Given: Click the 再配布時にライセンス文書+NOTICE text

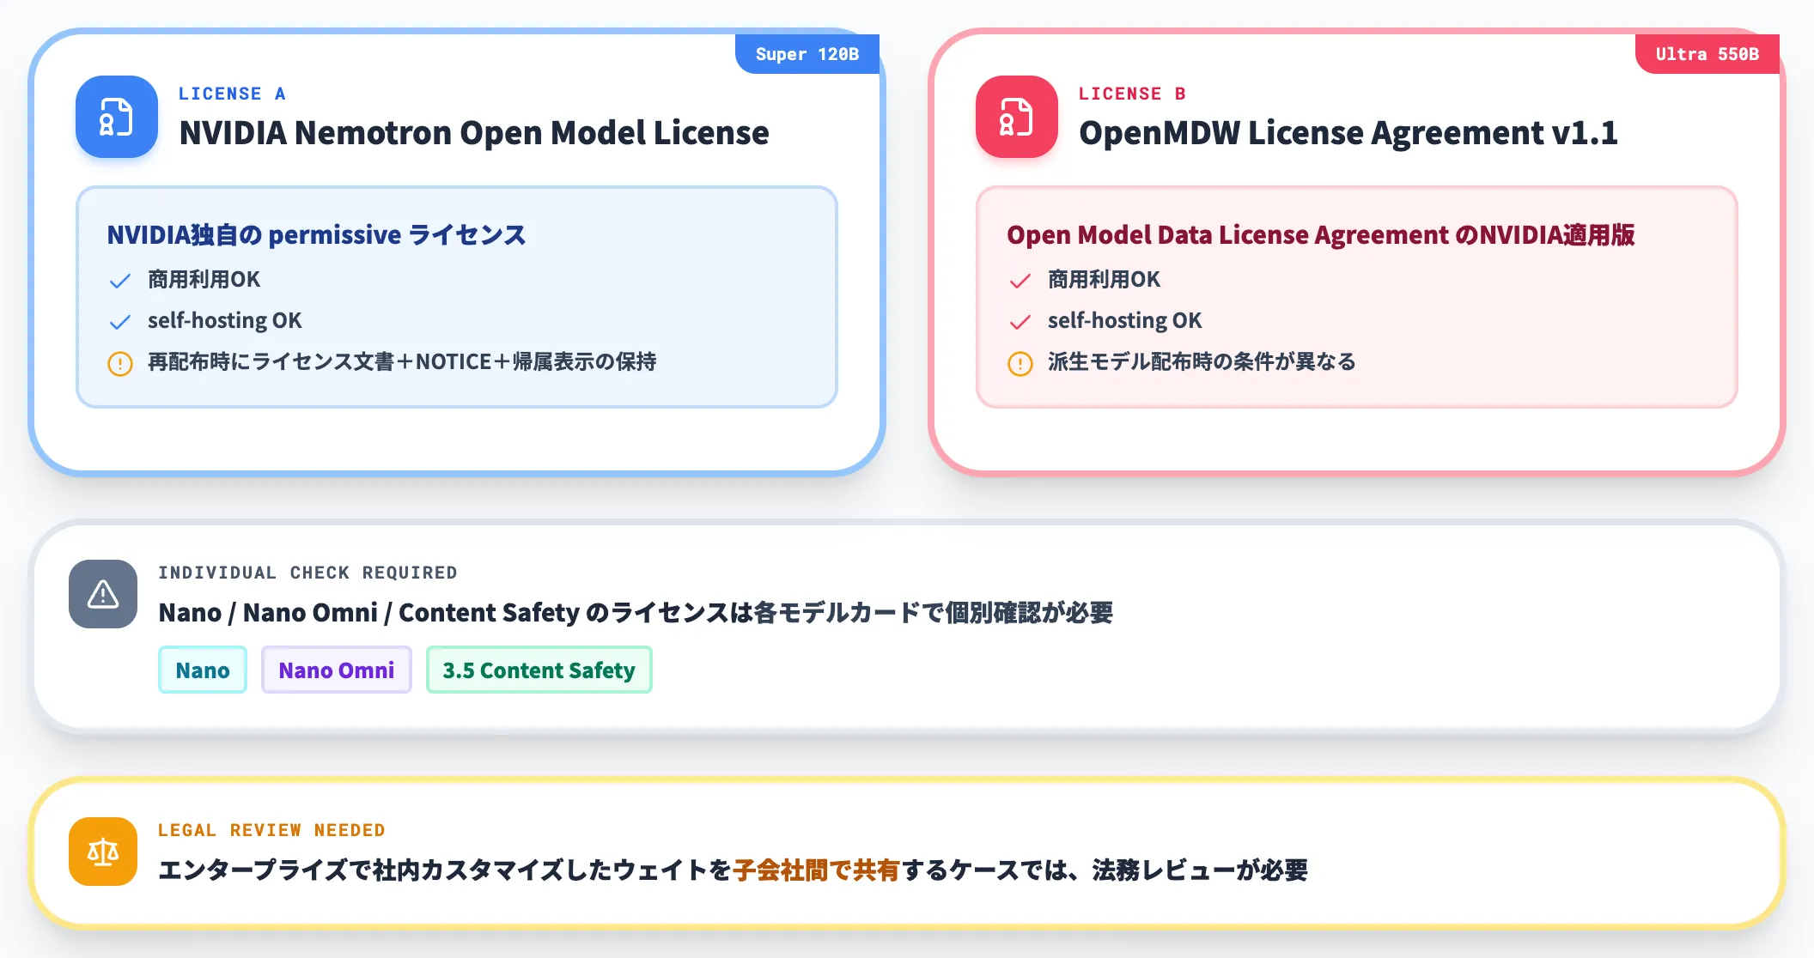Looking at the screenshot, I should [402, 361].
